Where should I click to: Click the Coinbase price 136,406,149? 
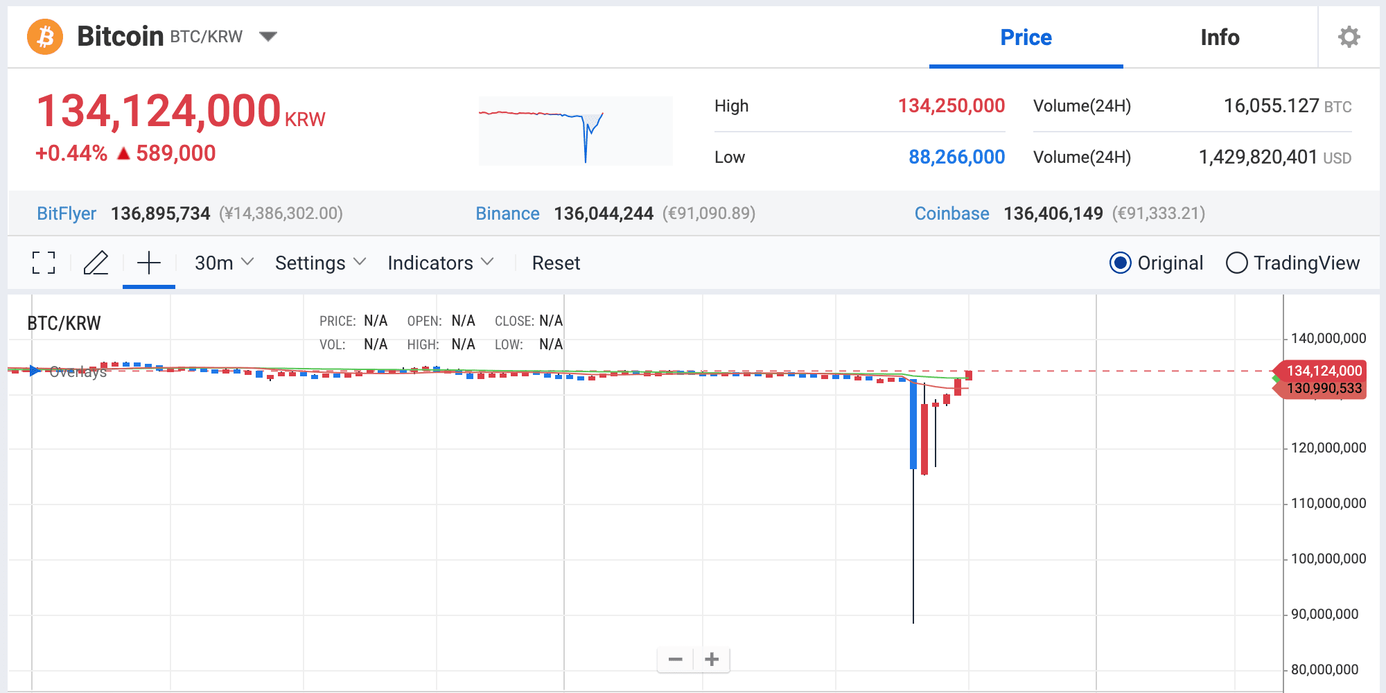(1053, 213)
